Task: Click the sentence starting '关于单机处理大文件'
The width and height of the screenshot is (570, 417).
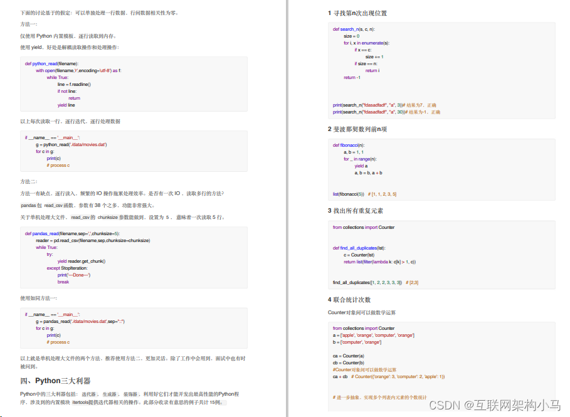Action: [x=123, y=218]
